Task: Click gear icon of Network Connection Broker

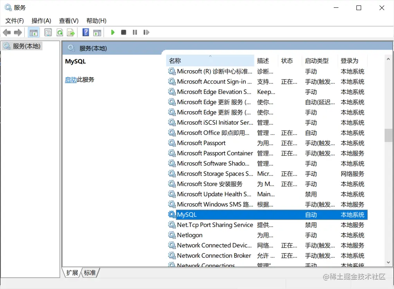Action: pyautogui.click(x=172, y=255)
